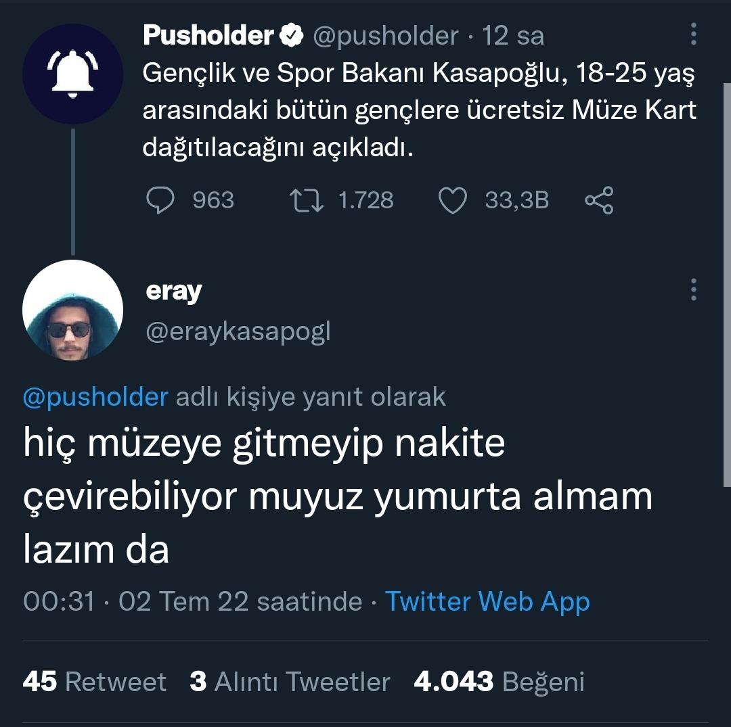
Task: View the 4.043 Beğeni likes list
Action: [x=499, y=682]
